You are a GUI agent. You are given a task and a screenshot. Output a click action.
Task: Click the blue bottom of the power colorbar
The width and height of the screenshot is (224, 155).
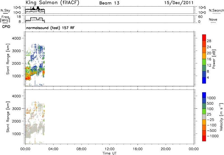pos(204,80)
